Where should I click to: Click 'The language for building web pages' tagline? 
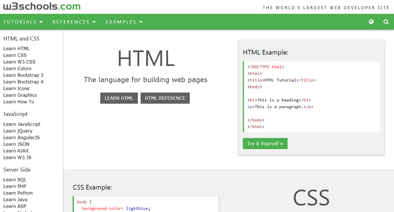click(x=145, y=80)
